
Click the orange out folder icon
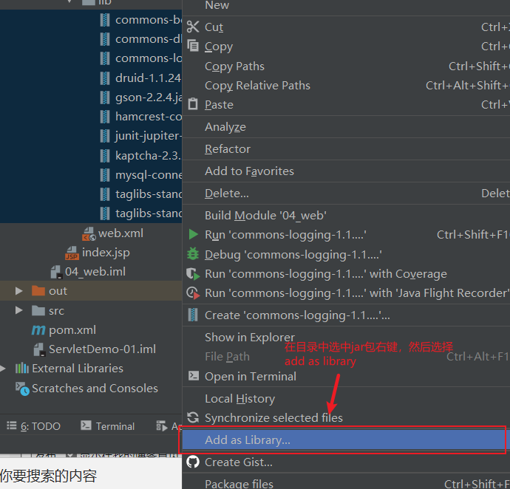pyautogui.click(x=38, y=291)
